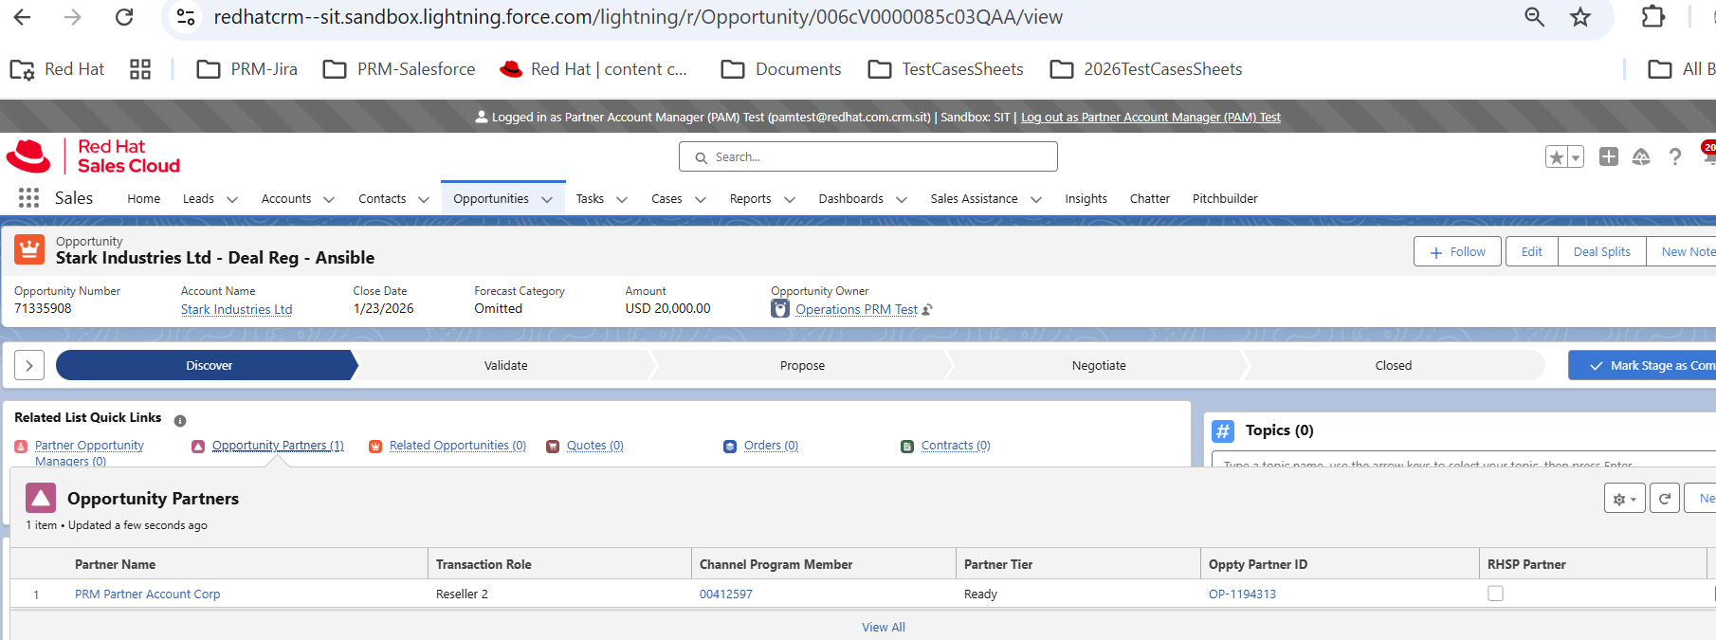Open the Global Actions plus icon

point(1609,156)
